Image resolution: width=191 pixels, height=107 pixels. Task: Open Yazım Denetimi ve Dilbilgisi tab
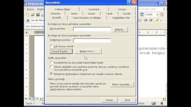click(87, 18)
